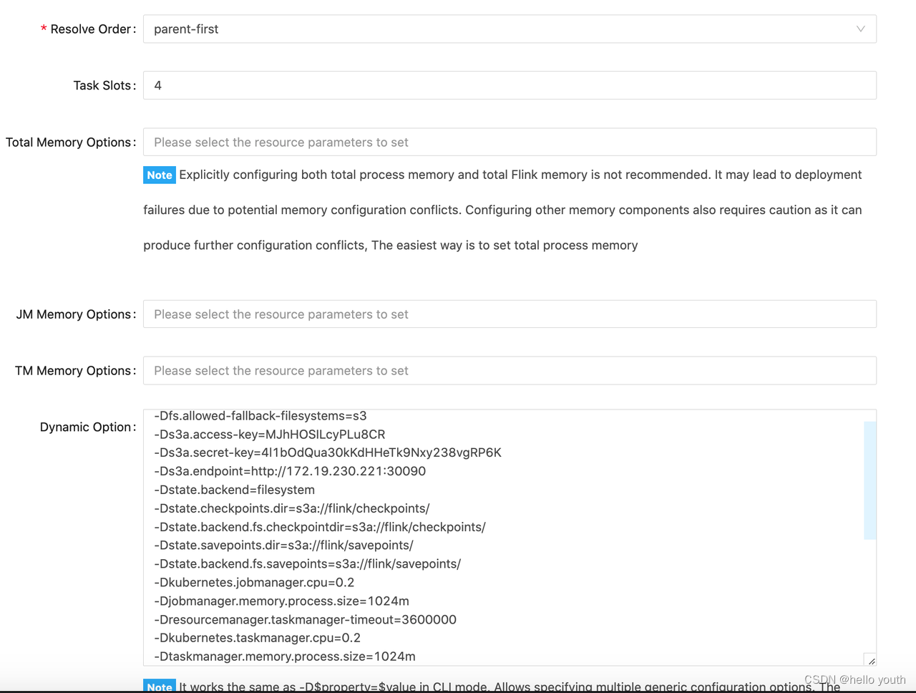Select the parent-first value text
This screenshot has height=693, width=916.
186,29
